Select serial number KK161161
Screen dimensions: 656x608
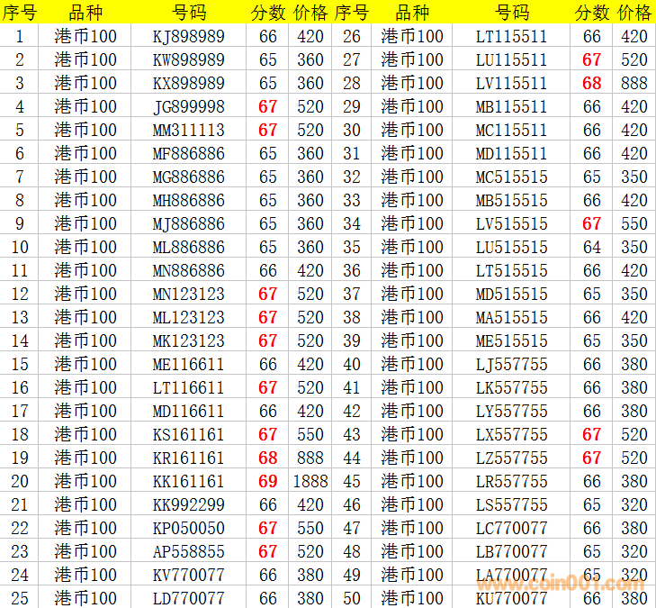(x=188, y=482)
